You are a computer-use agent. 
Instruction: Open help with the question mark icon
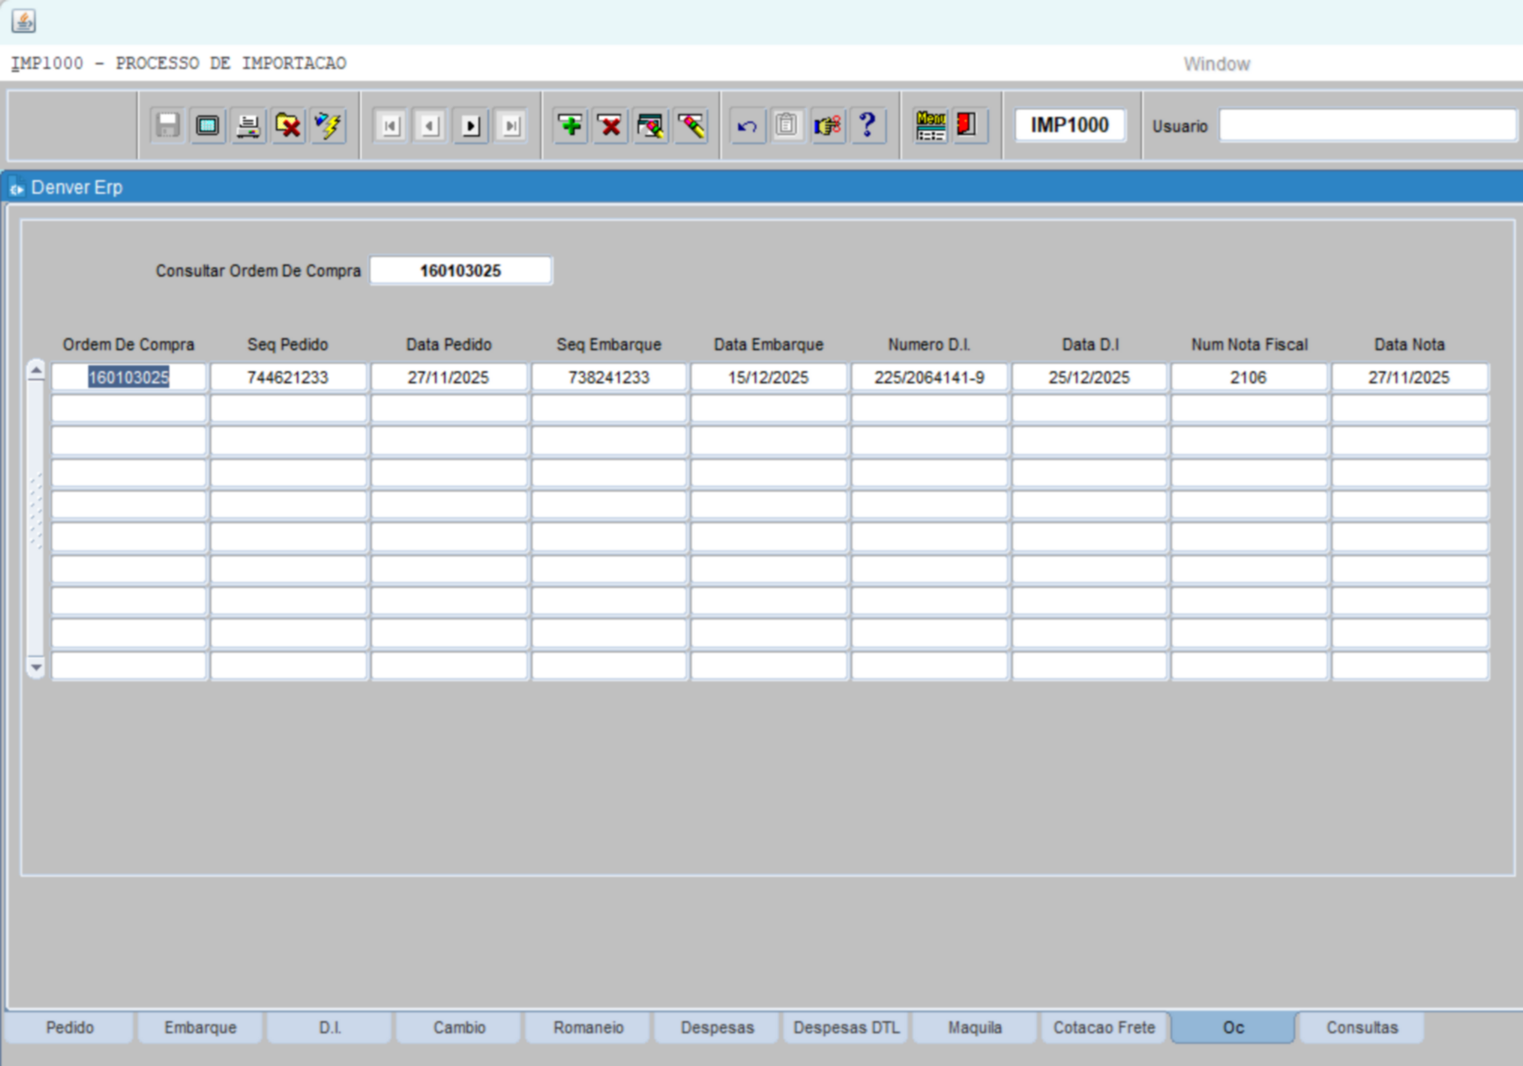point(867,126)
